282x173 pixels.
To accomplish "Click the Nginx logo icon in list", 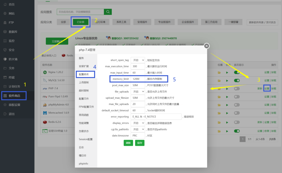I will click(45, 72).
